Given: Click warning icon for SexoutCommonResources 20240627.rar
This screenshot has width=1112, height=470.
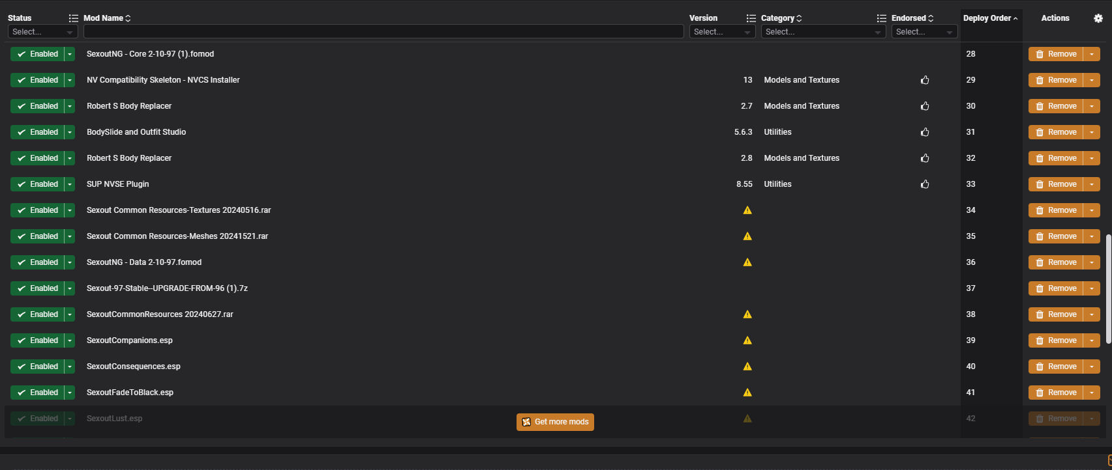Looking at the screenshot, I should coord(747,314).
